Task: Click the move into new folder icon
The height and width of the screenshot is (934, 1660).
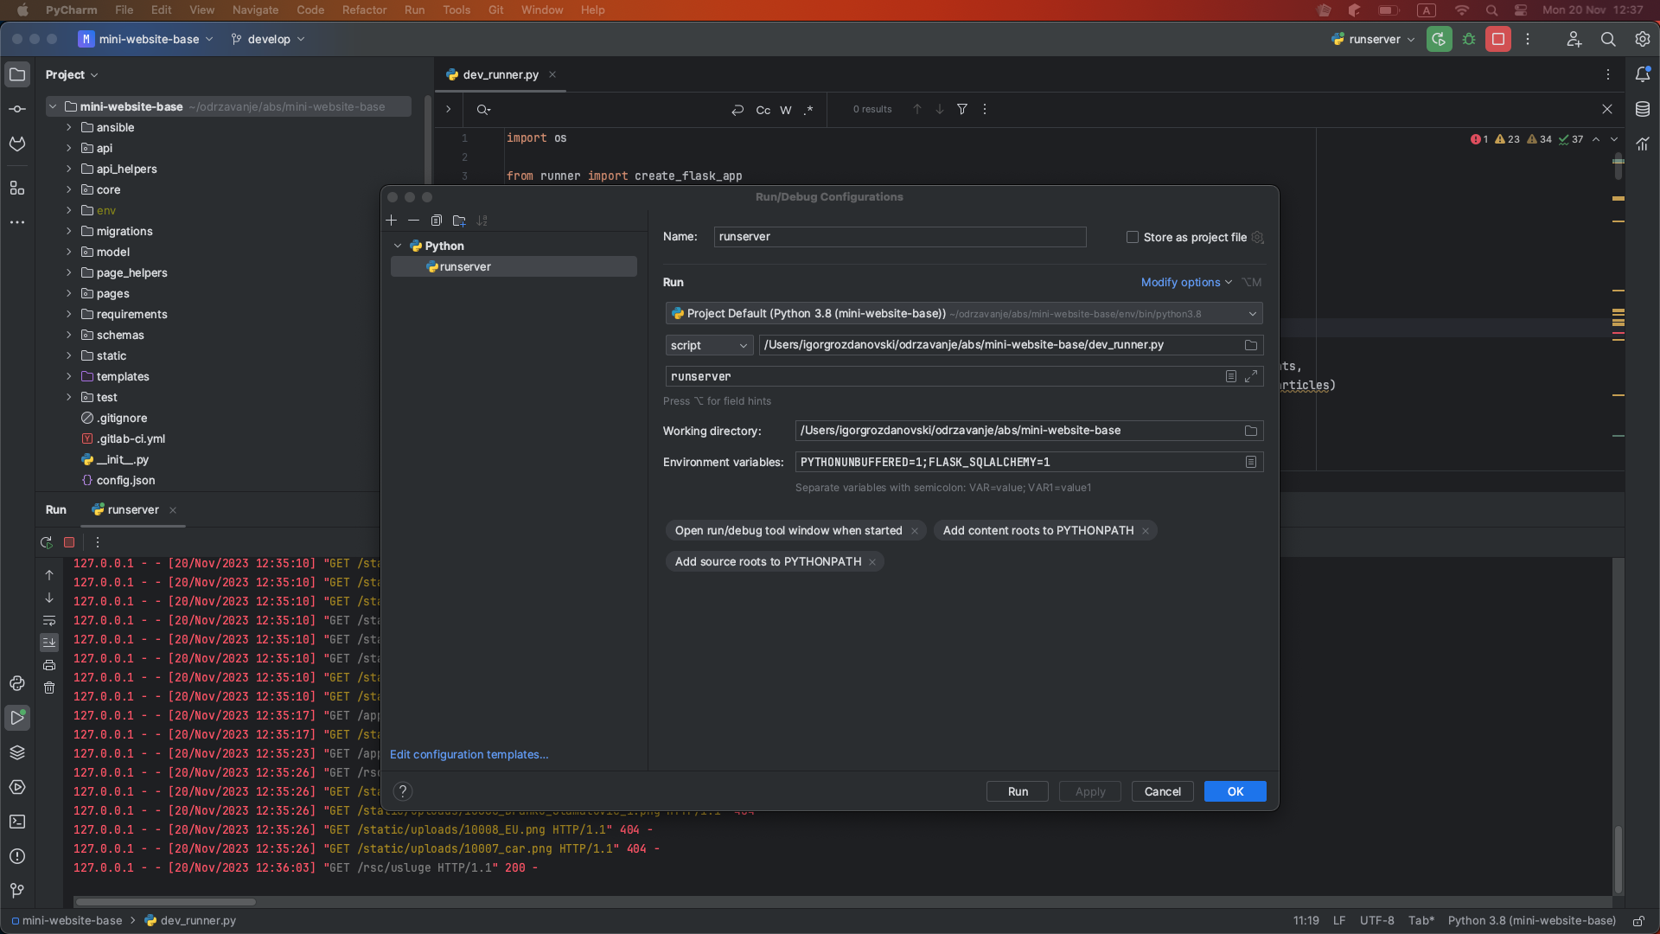Action: tap(459, 221)
